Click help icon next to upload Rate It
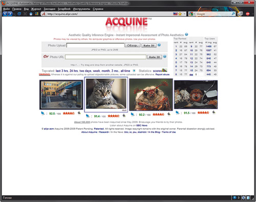256x202 pixels. (159, 45)
